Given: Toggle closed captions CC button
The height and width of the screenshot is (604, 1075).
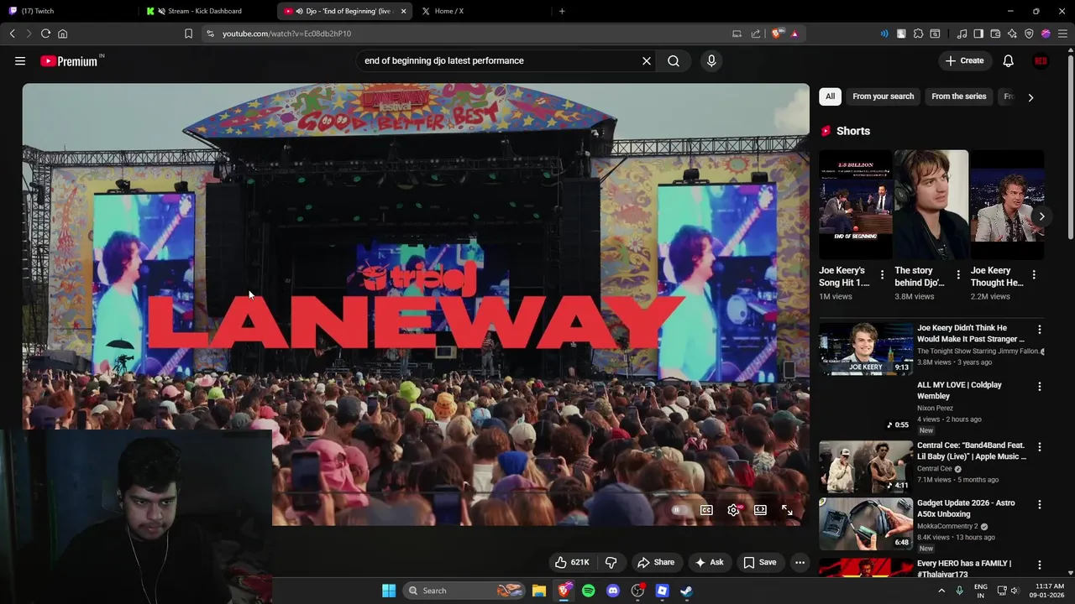Looking at the screenshot, I should click(706, 510).
